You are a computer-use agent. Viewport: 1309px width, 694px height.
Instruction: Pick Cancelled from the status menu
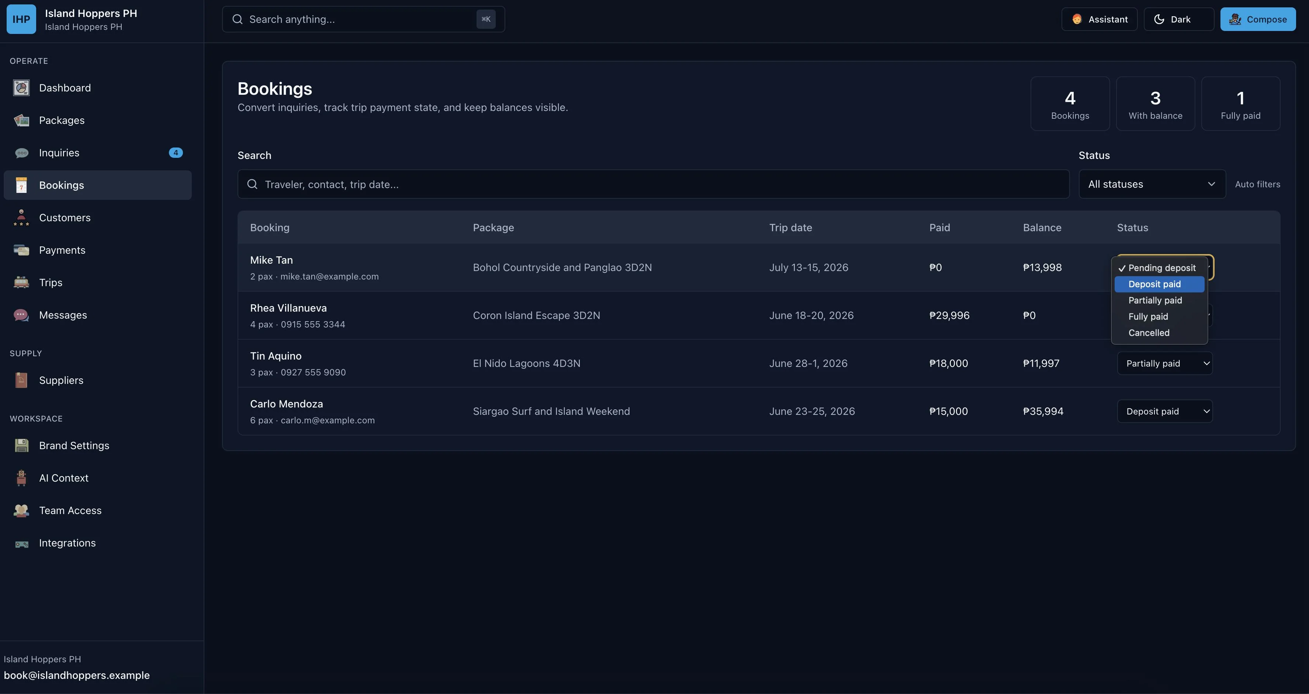click(x=1159, y=333)
